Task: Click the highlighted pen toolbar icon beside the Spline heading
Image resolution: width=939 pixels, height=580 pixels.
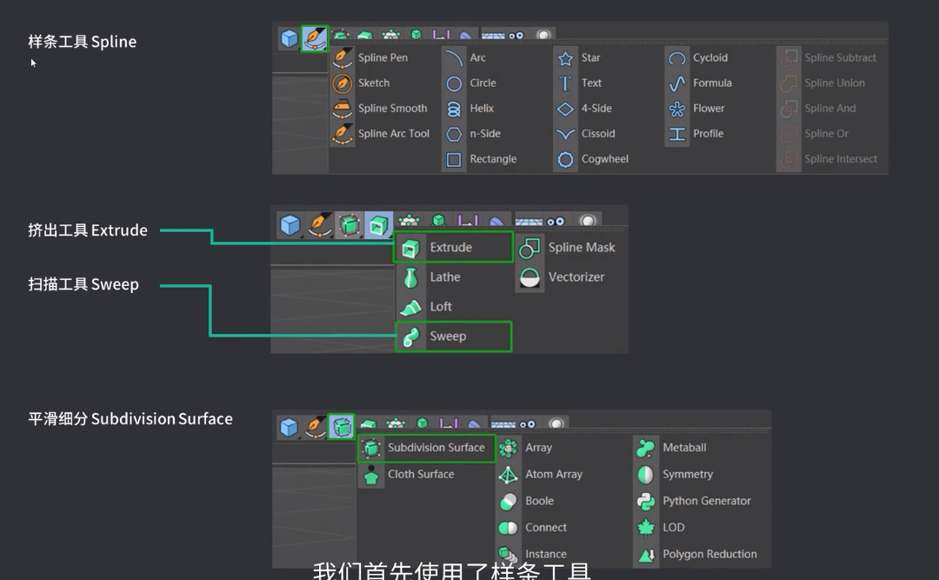Action: coord(315,39)
